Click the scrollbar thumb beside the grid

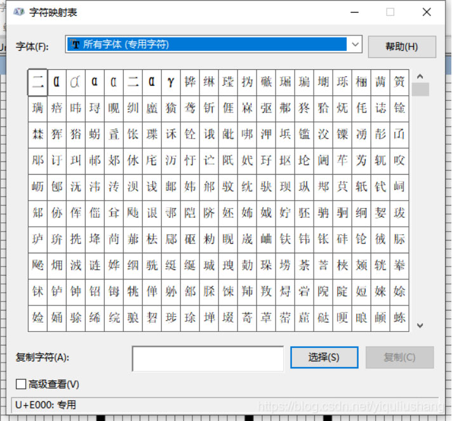point(420,90)
